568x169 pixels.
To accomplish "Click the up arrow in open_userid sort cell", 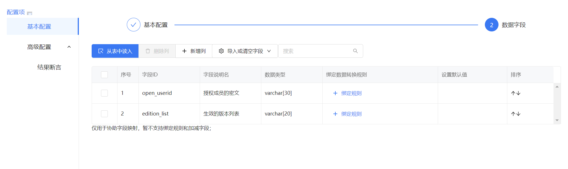I will (513, 93).
